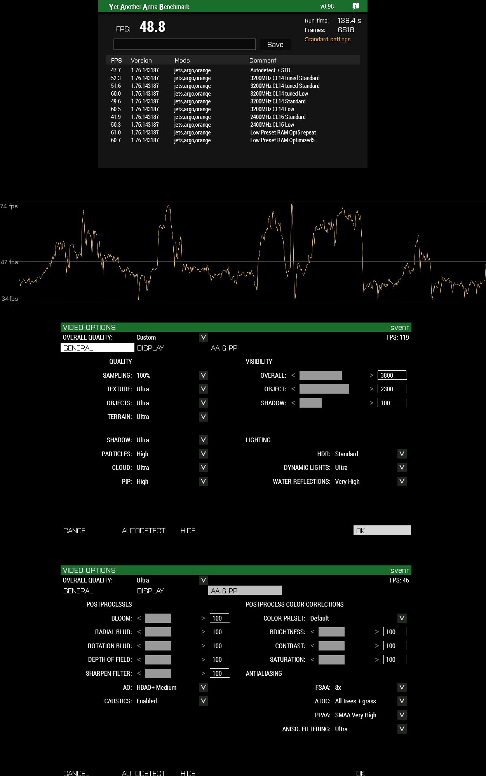Open the Overall Quality Custom dropdown
This screenshot has width=486, height=776.
tap(204, 337)
